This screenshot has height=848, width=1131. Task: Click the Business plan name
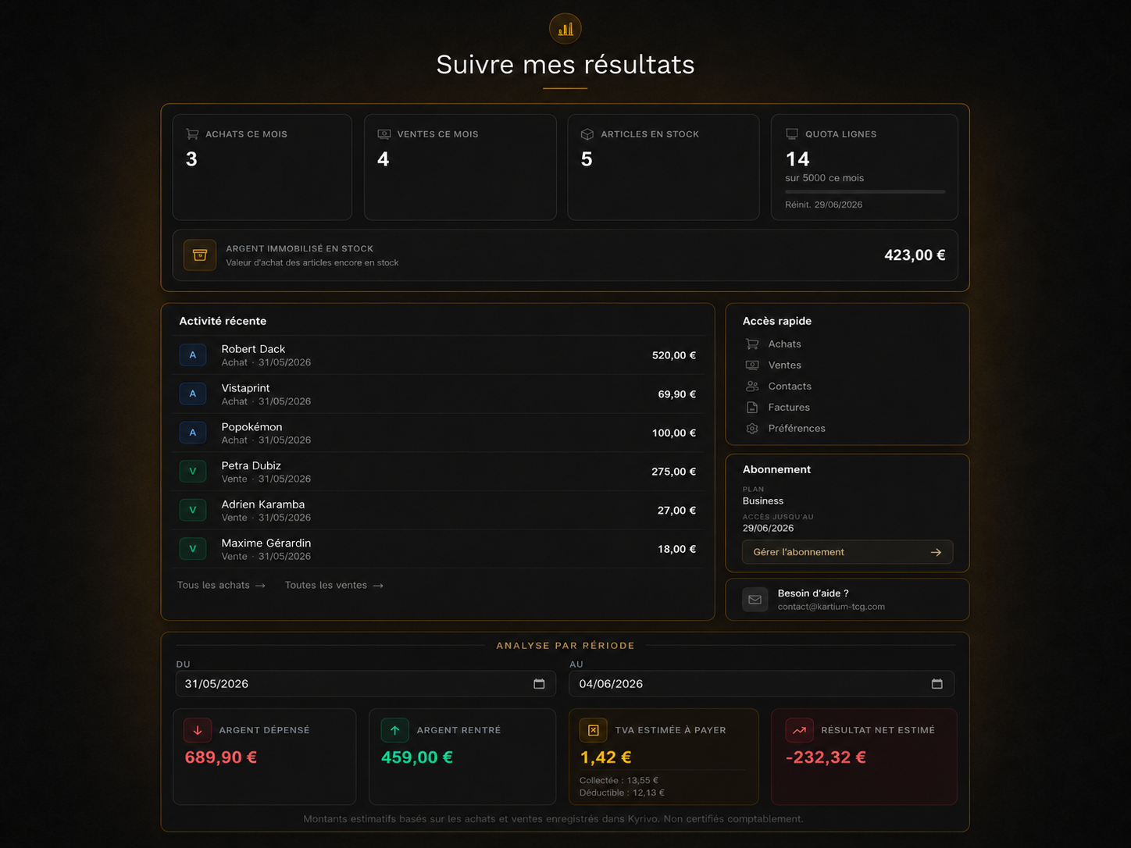pyautogui.click(x=763, y=501)
